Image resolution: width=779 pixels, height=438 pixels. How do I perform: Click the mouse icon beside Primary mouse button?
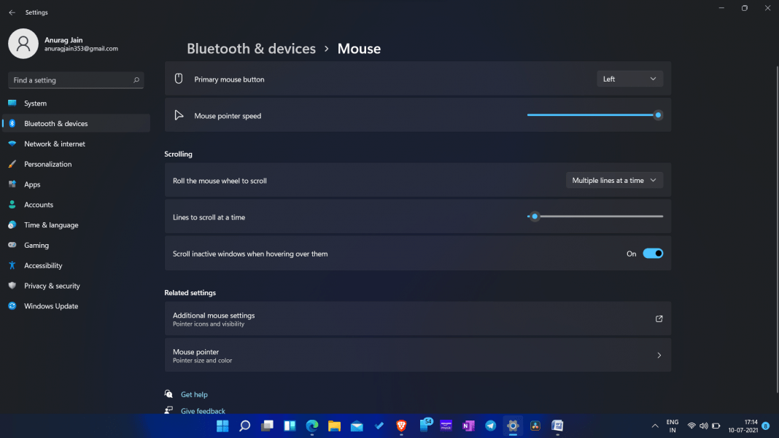(178, 78)
